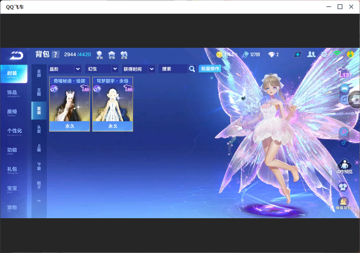This screenshot has width=360, height=253.
Task: Open the 动作预览 action preview
Action: click(344, 167)
